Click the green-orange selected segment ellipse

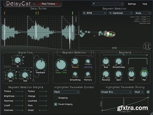click(x=110, y=34)
